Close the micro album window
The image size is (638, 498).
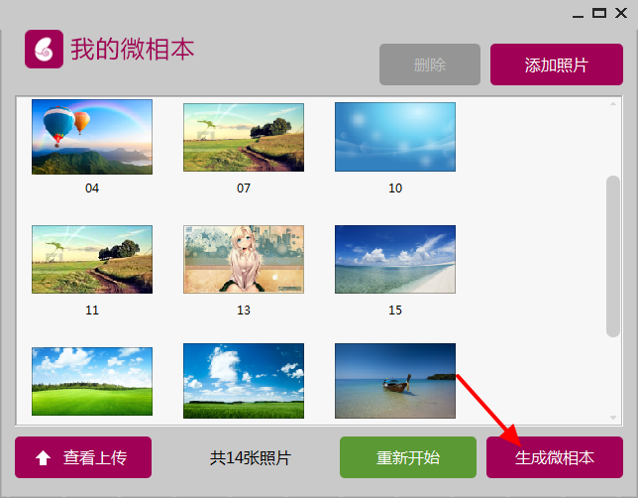tap(621, 14)
